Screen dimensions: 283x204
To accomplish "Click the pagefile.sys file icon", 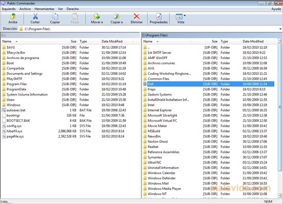I will point(4,136).
